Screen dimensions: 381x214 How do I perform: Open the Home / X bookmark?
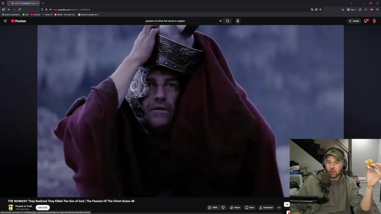point(47,15)
